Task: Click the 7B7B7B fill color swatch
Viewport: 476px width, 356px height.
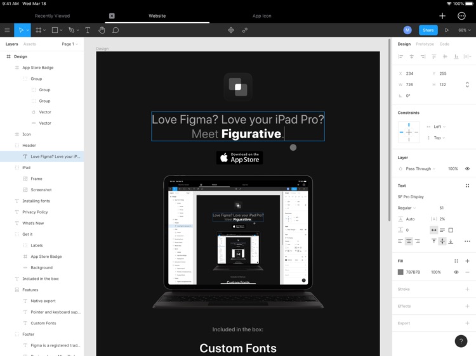Action: (400, 272)
